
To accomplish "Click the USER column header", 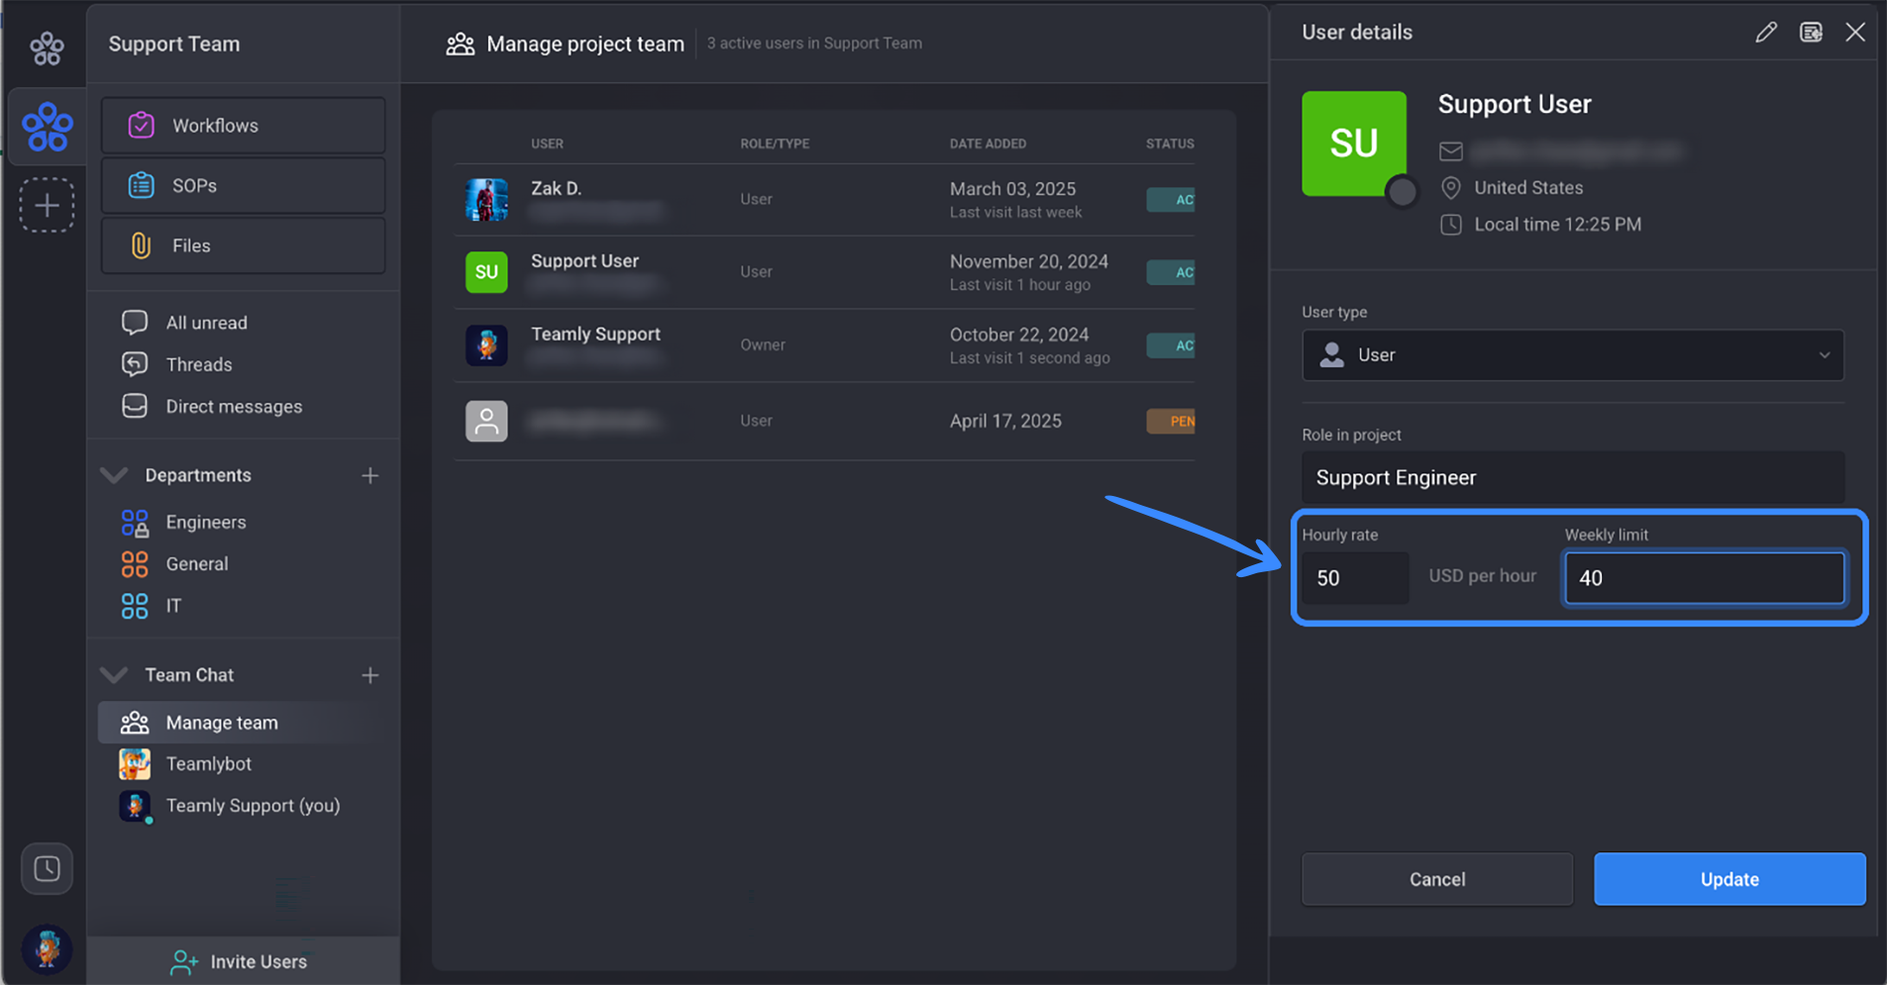I will (x=547, y=144).
